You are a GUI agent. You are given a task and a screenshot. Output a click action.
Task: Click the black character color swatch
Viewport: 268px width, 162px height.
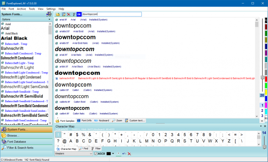click(x=109, y=154)
